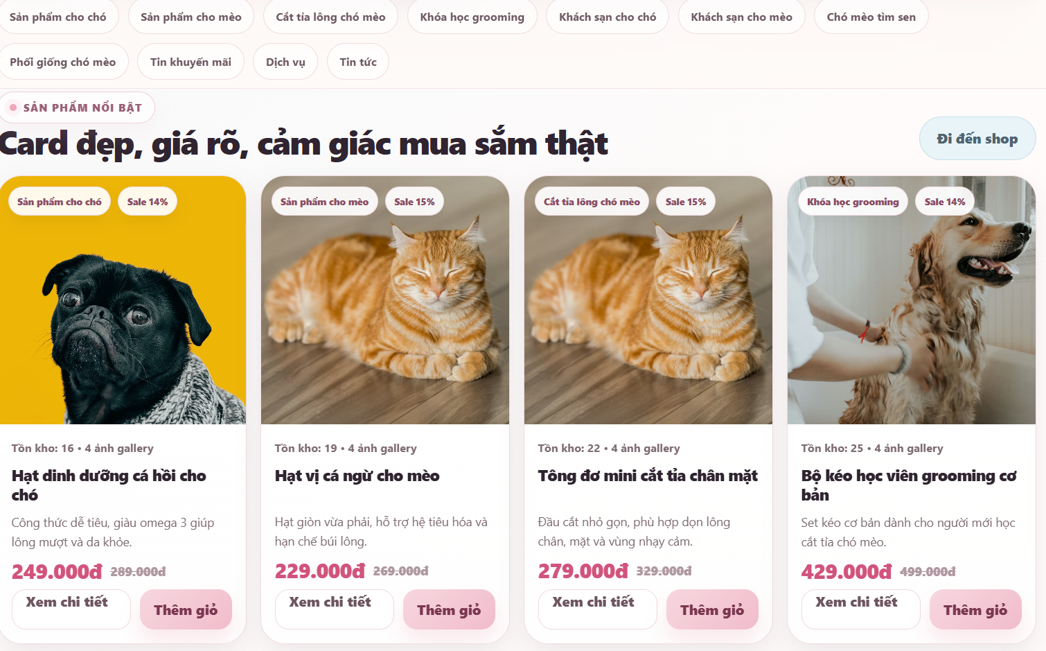Browse "Chó mèo tìm sen" listings
Screen dimensions: 1046x651
pyautogui.click(x=871, y=17)
